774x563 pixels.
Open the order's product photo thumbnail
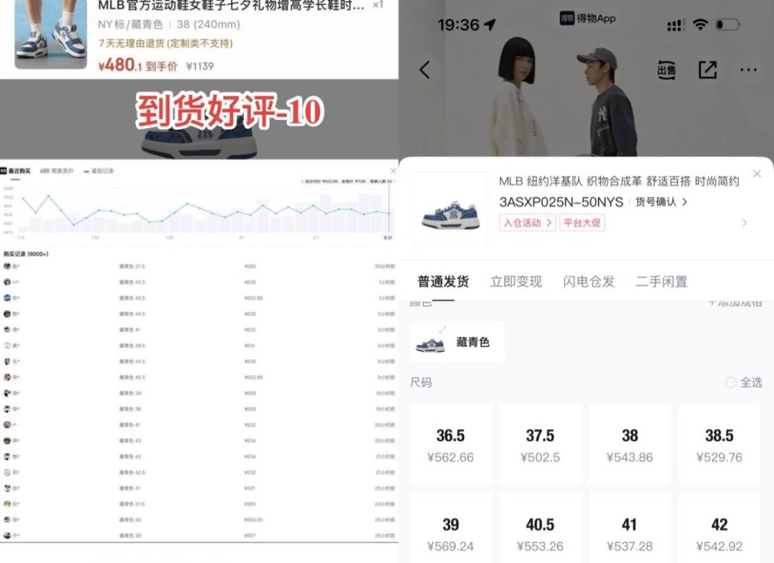coord(51,34)
